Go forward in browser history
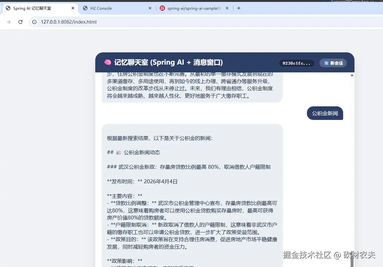 [9, 22]
